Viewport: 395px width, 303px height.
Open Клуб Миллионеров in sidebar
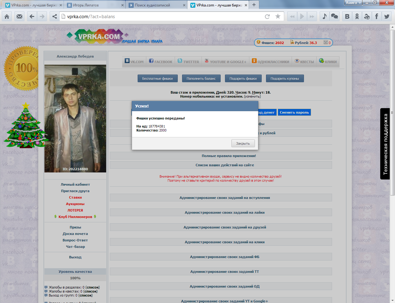click(x=75, y=217)
